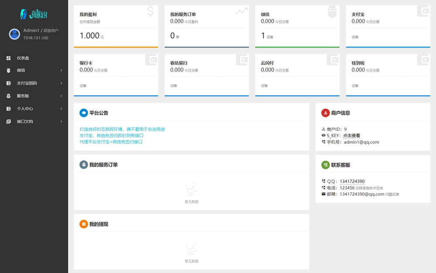The height and width of the screenshot is (273, 436).
Task: Click the green contact support phone icon
Action: (325, 165)
